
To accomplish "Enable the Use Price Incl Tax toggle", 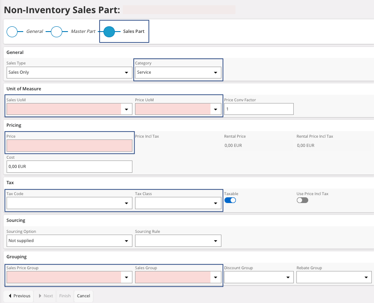I will point(302,200).
